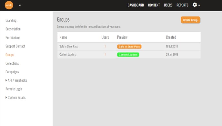
Task: Open the settings gear menu
Action: pos(196,5)
